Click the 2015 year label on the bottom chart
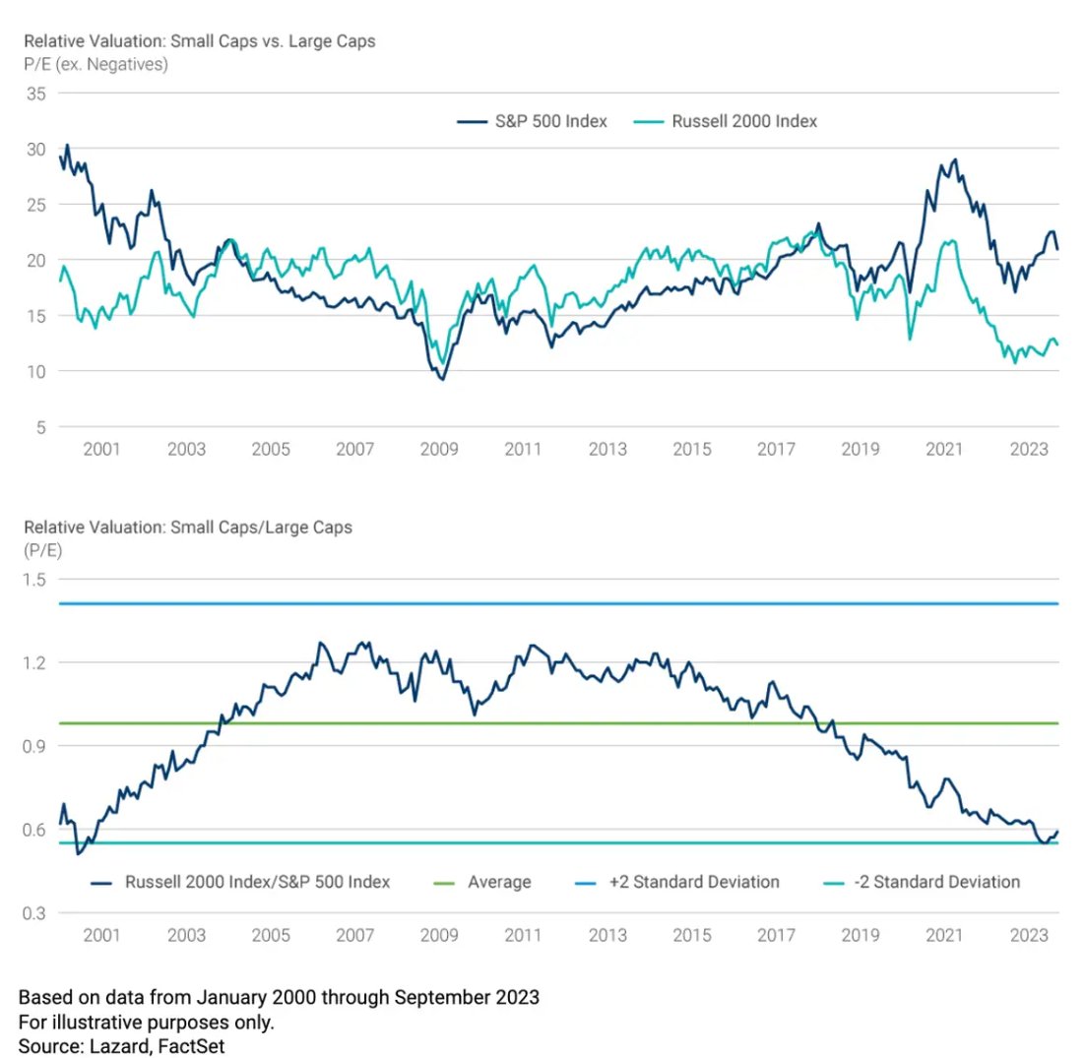The width and height of the screenshot is (1085, 1058). pyautogui.click(x=692, y=934)
